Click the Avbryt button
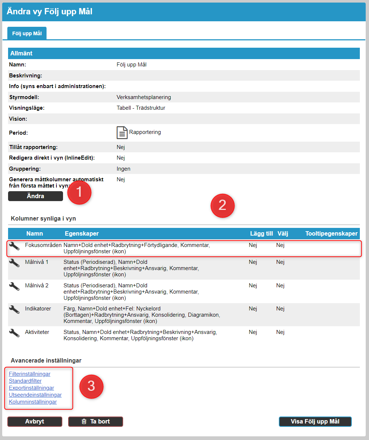 tap(35, 422)
